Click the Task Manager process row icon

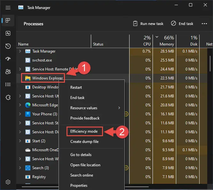(28, 51)
